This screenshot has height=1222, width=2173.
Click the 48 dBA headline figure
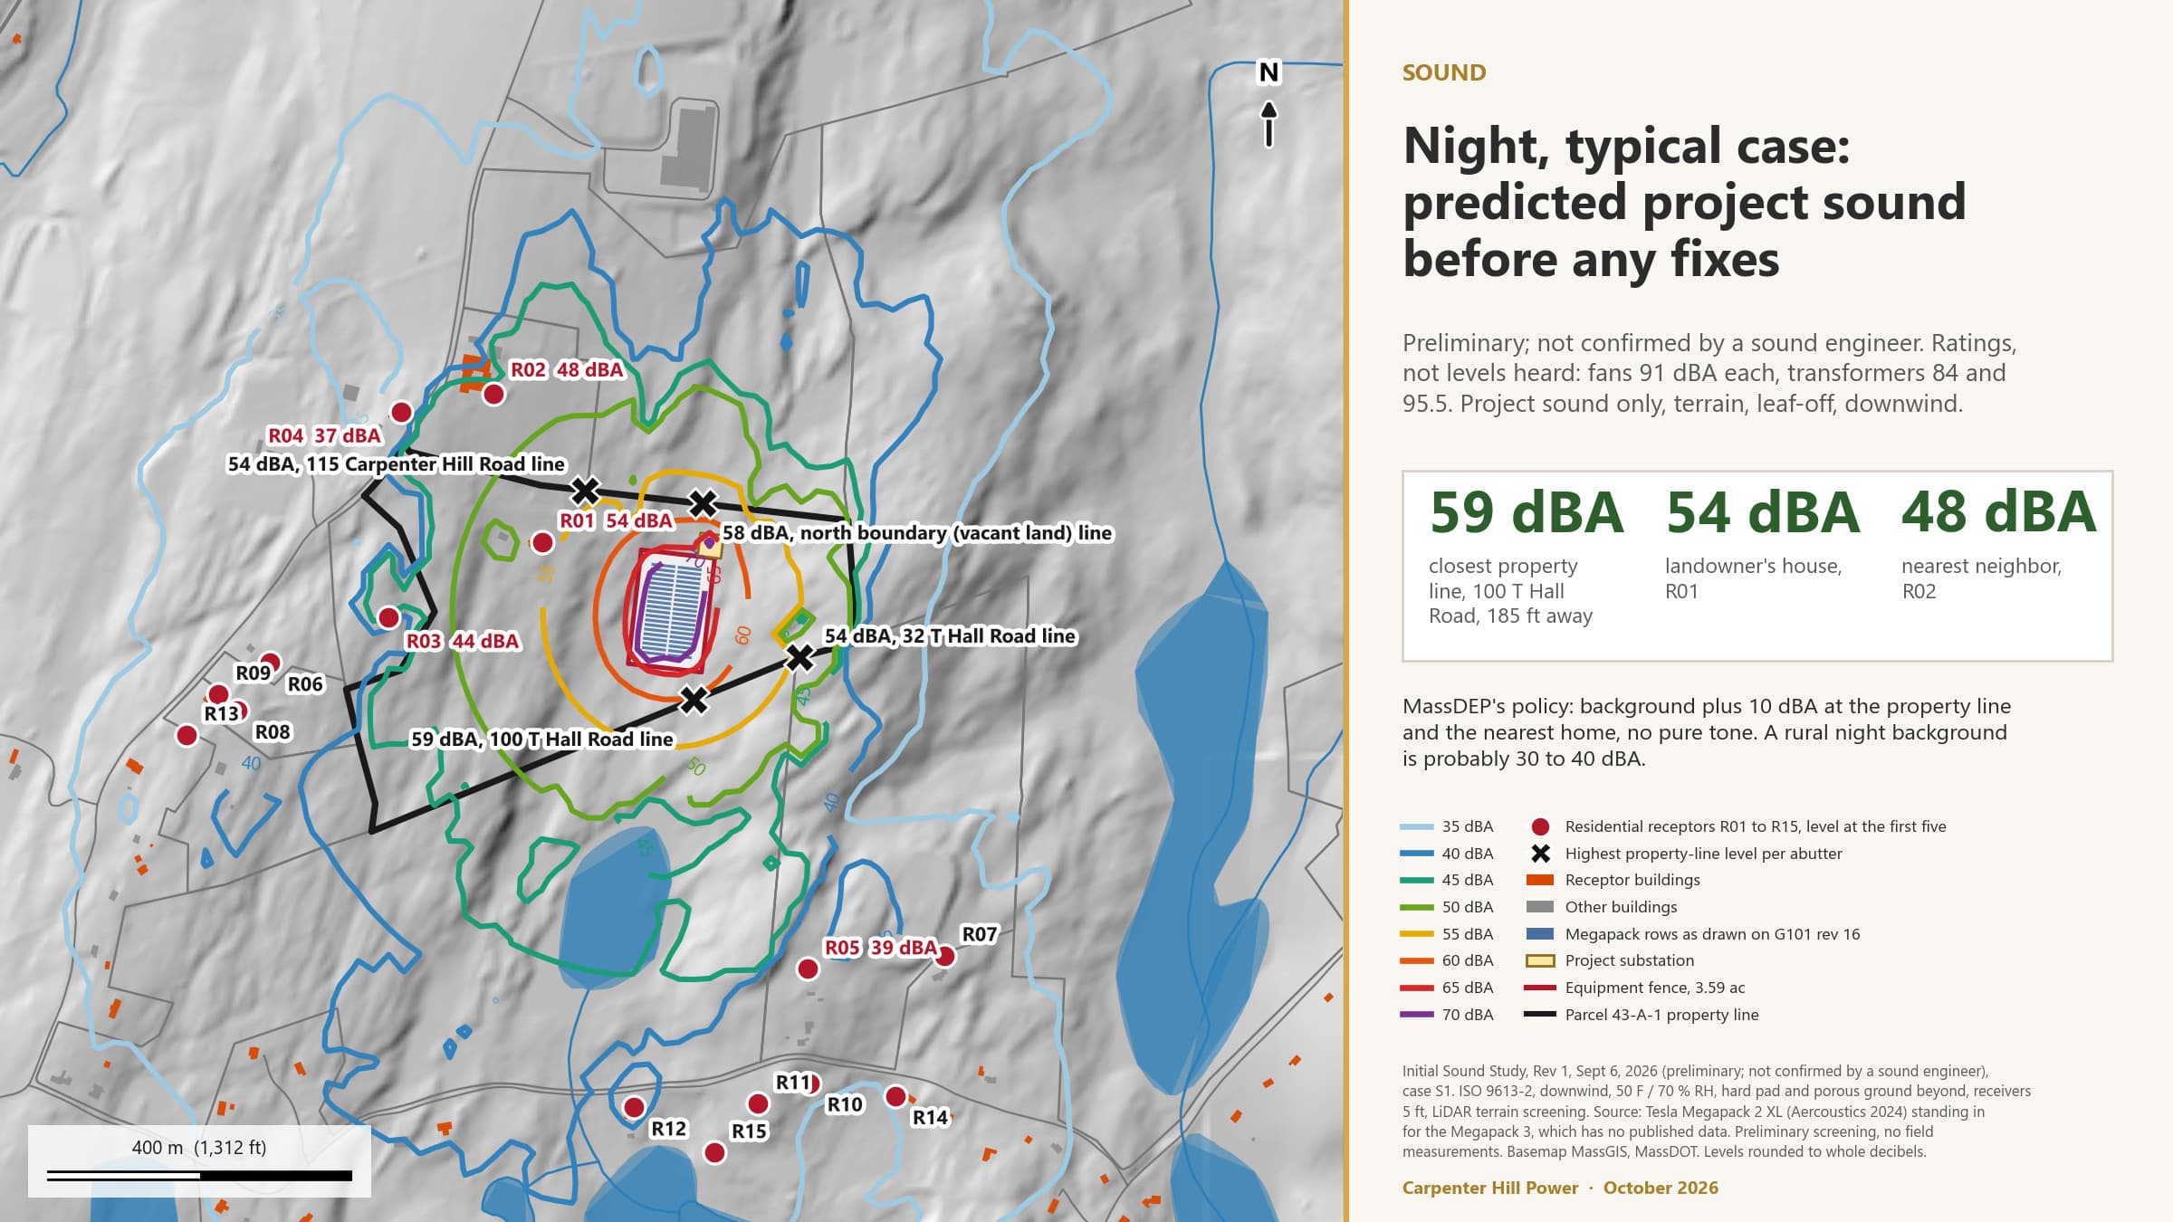coord(1999,512)
